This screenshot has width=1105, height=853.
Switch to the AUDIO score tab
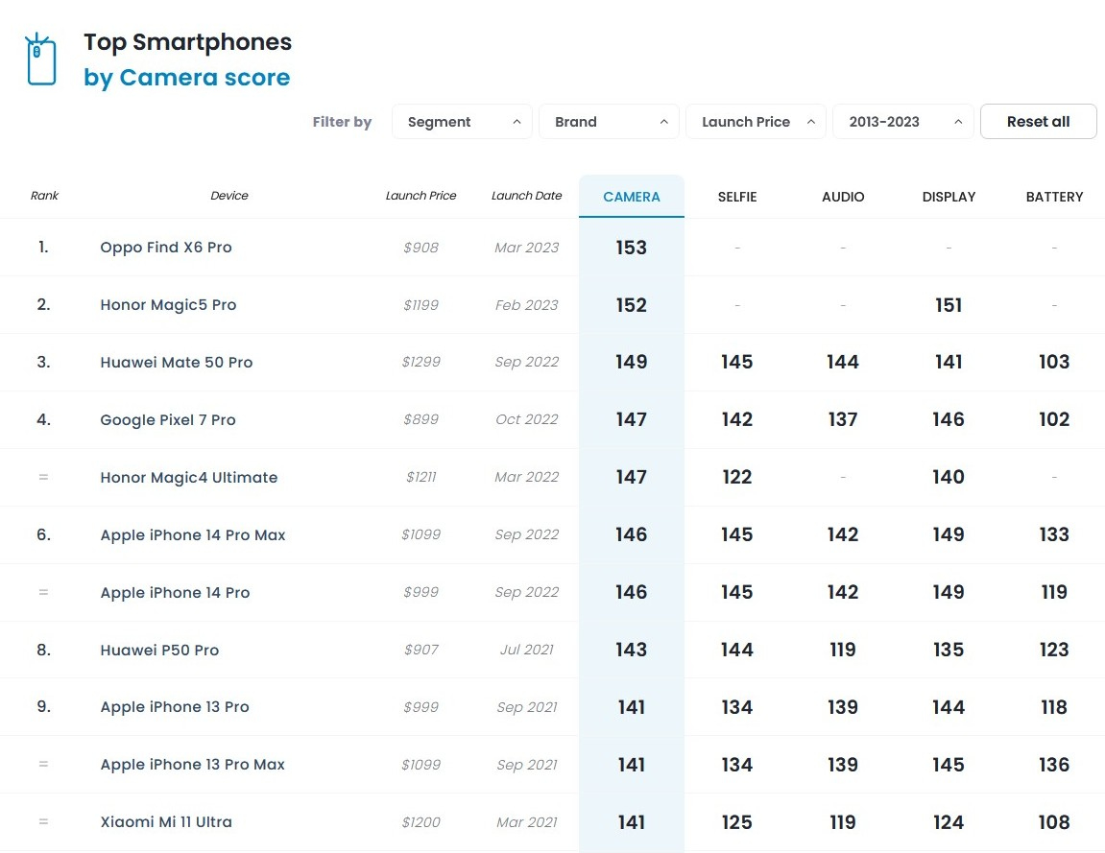click(843, 197)
